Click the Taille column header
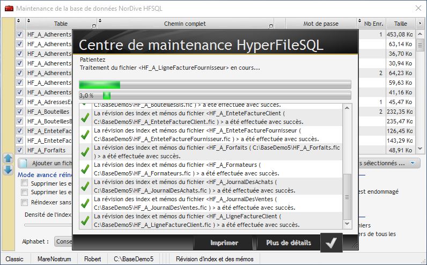 [x=401, y=24]
